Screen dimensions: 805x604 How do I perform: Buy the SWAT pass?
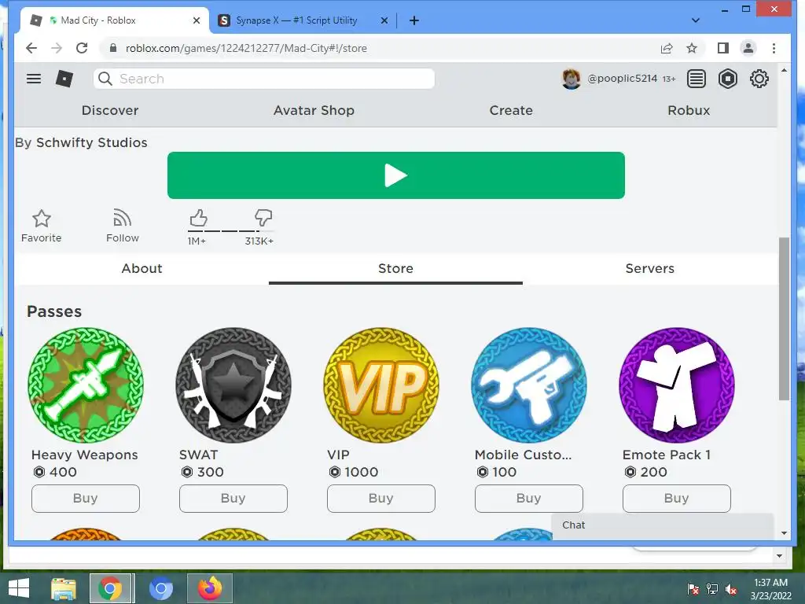(233, 498)
